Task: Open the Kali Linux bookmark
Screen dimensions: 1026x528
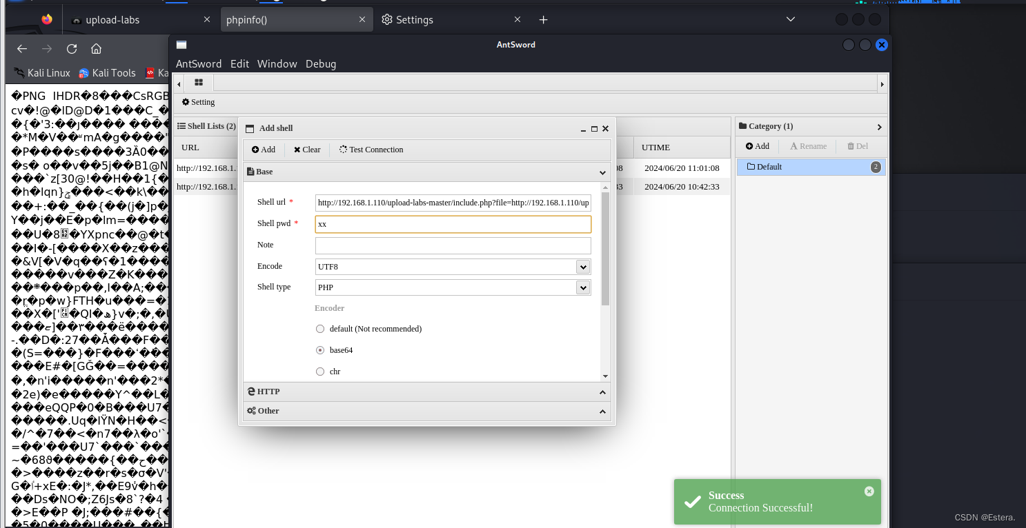Action: (41, 72)
